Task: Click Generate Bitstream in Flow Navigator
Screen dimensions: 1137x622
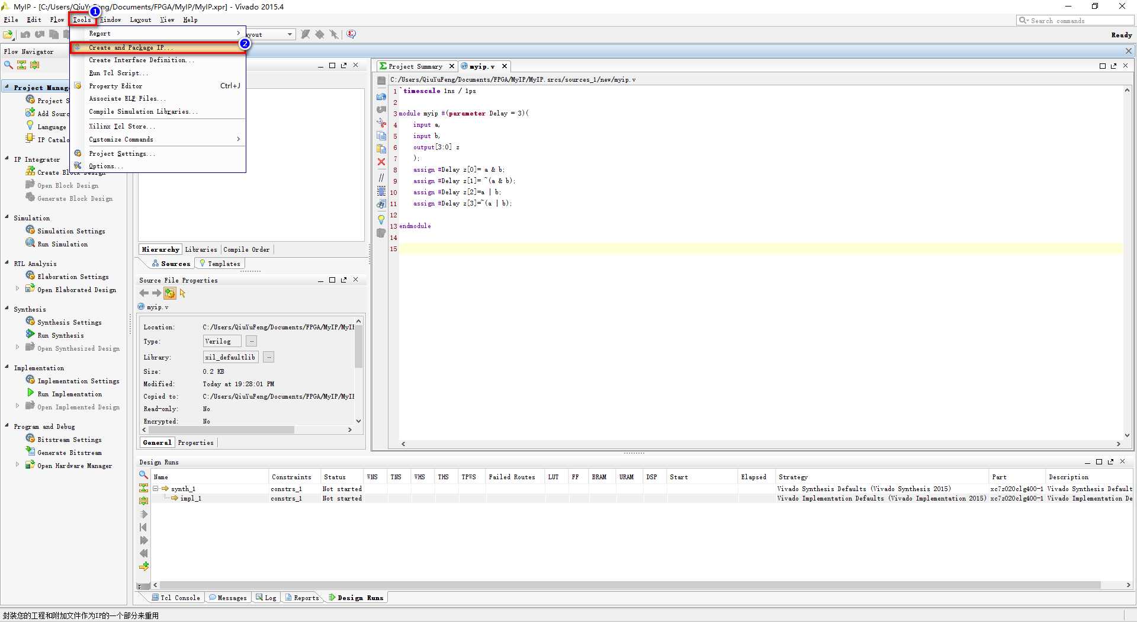Action: 69,453
